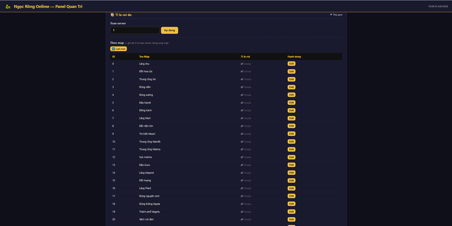Screen dimensions: 452x226
Task: Click the Hanh dong column header
Action: [294, 56]
